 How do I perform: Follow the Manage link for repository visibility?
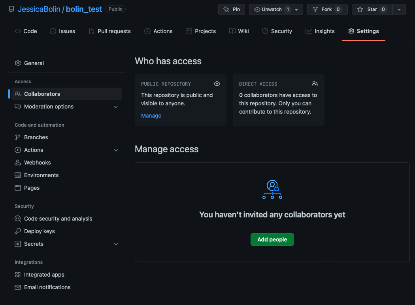(x=151, y=116)
